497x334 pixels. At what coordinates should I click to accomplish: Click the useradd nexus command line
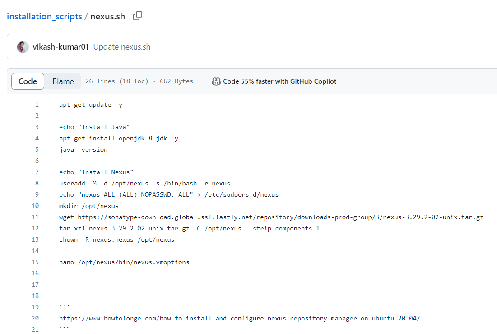click(144, 183)
